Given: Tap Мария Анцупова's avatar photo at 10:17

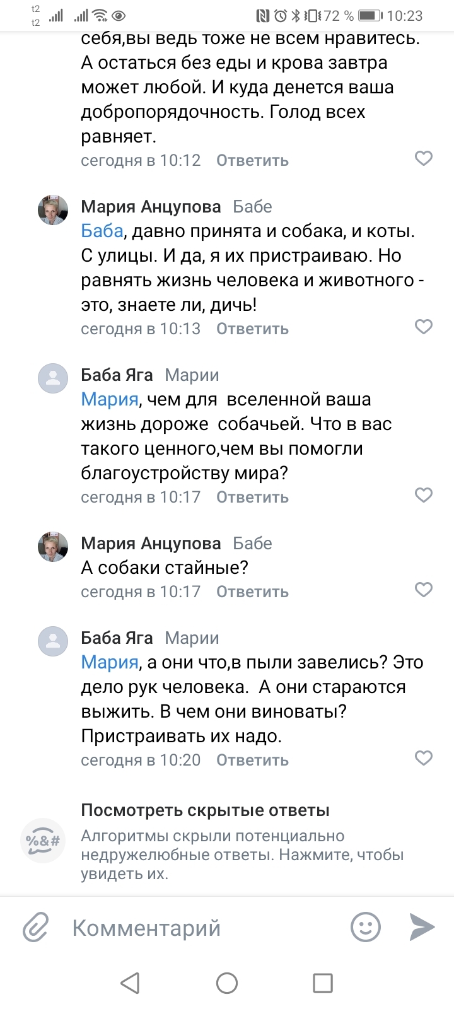Looking at the screenshot, I should click(x=53, y=547).
